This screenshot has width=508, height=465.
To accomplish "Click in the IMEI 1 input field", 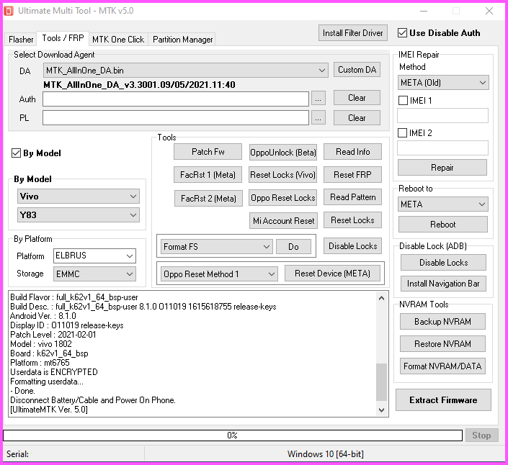I will tap(442, 115).
